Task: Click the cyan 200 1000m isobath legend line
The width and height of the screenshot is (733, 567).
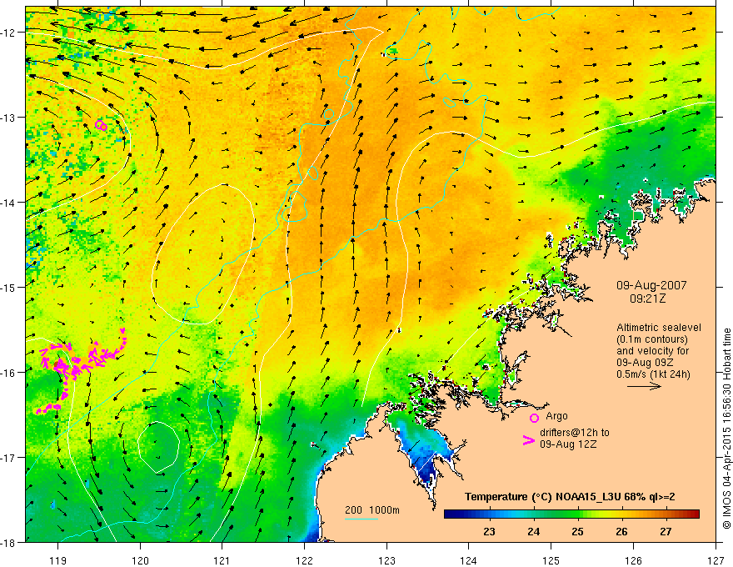Action: (x=362, y=519)
